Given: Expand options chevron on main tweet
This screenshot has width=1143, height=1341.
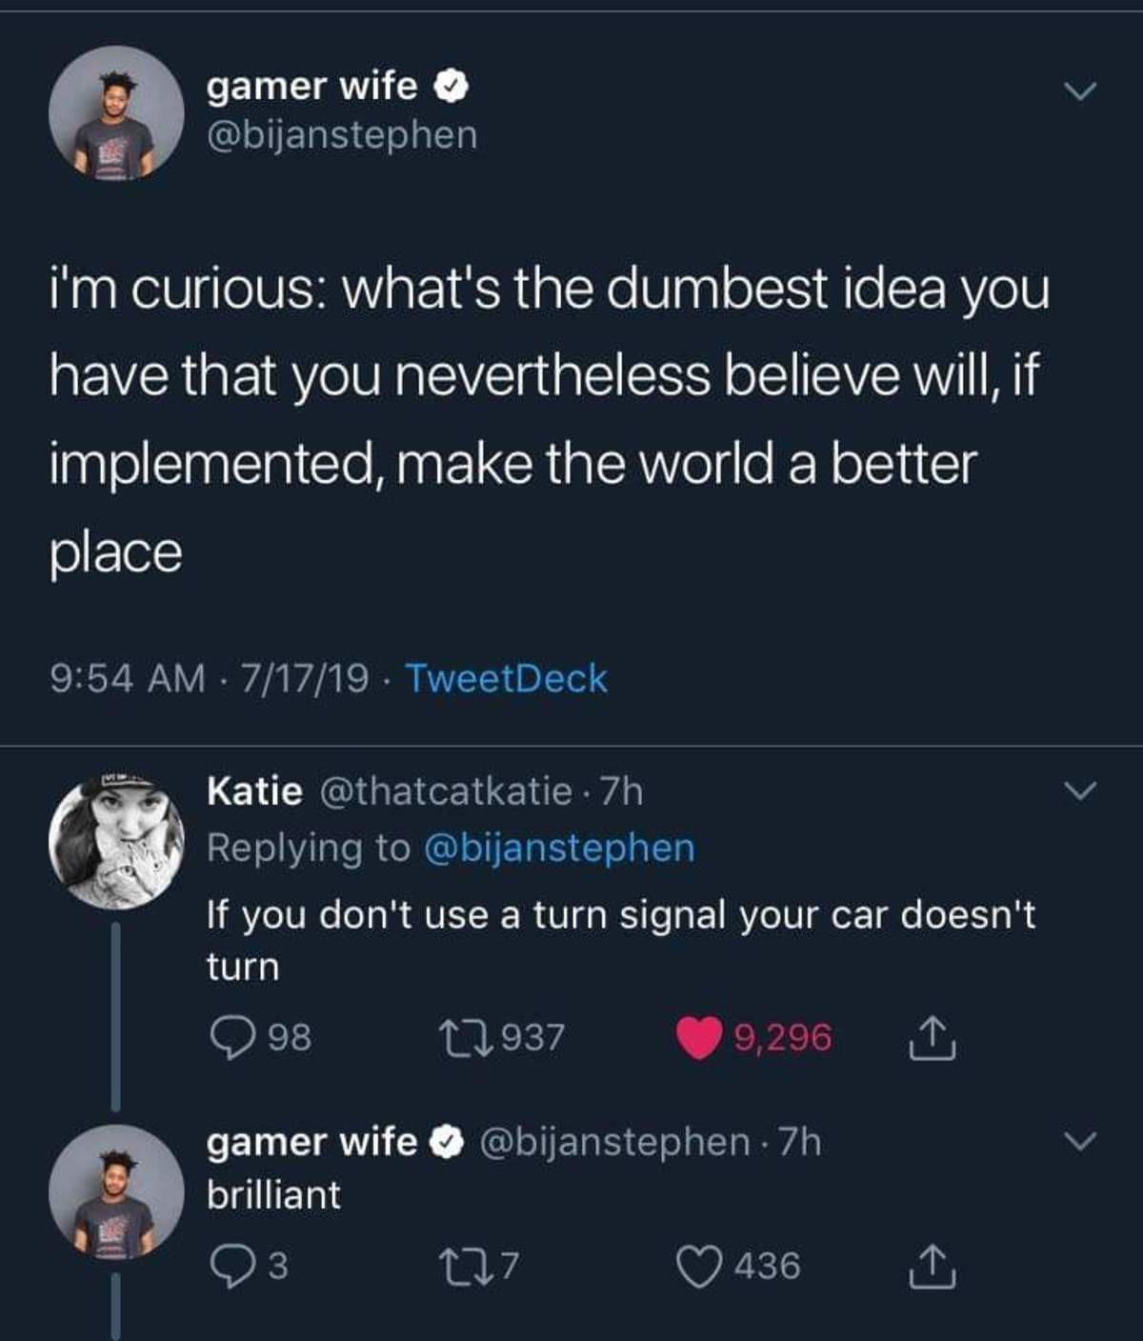Looking at the screenshot, I should coord(1080,91).
